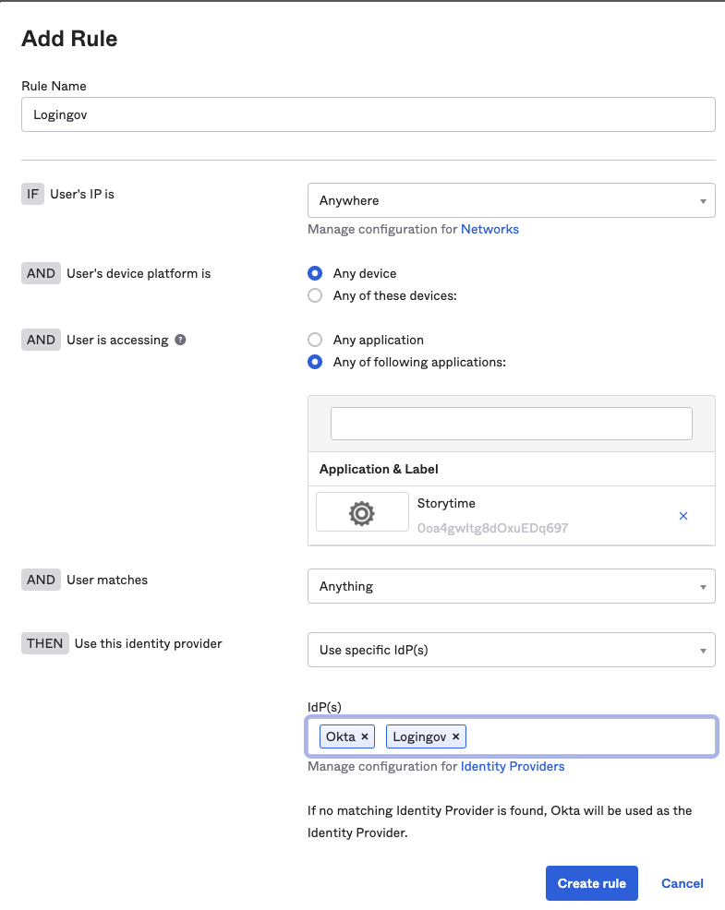The image size is (725, 910).
Task: Remove the Okta IdP tag
Action: pos(365,736)
